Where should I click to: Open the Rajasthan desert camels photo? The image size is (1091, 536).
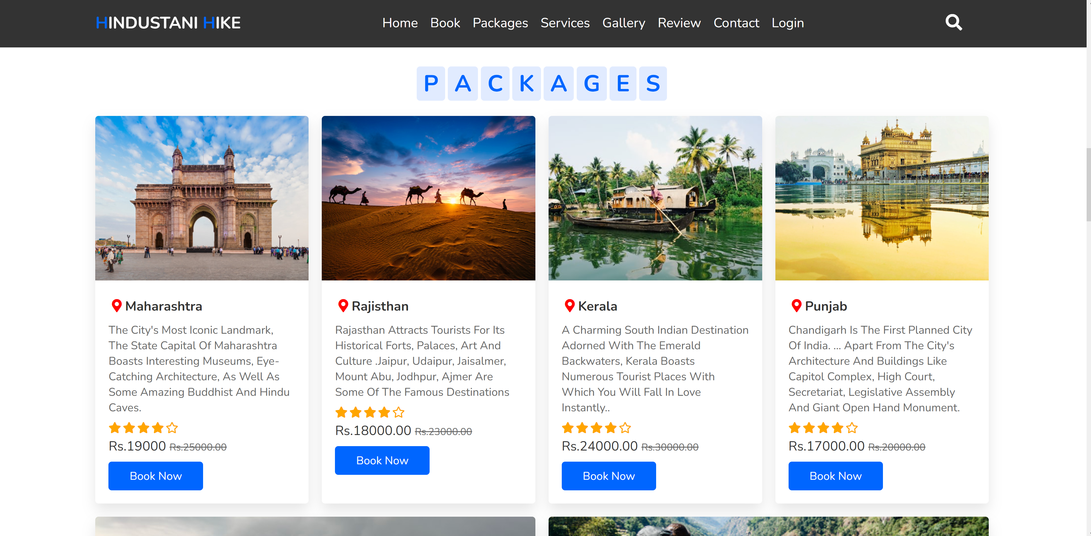(x=428, y=198)
